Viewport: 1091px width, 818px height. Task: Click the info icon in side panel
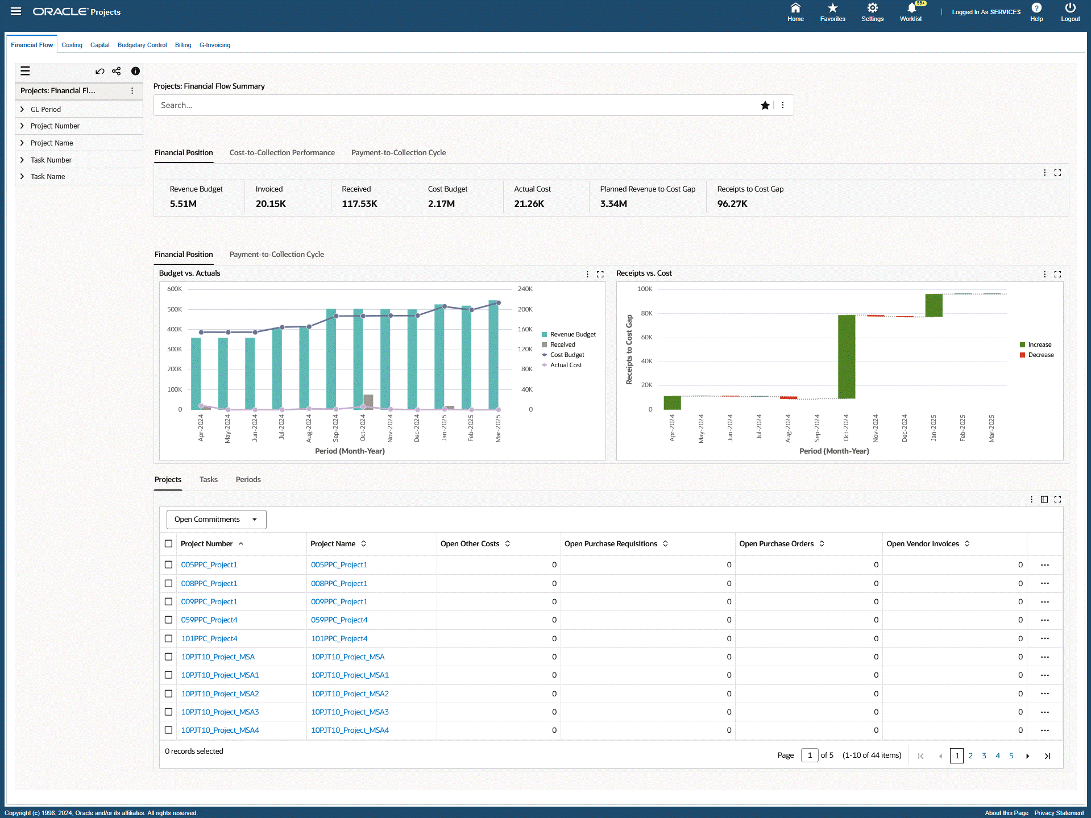pos(135,71)
